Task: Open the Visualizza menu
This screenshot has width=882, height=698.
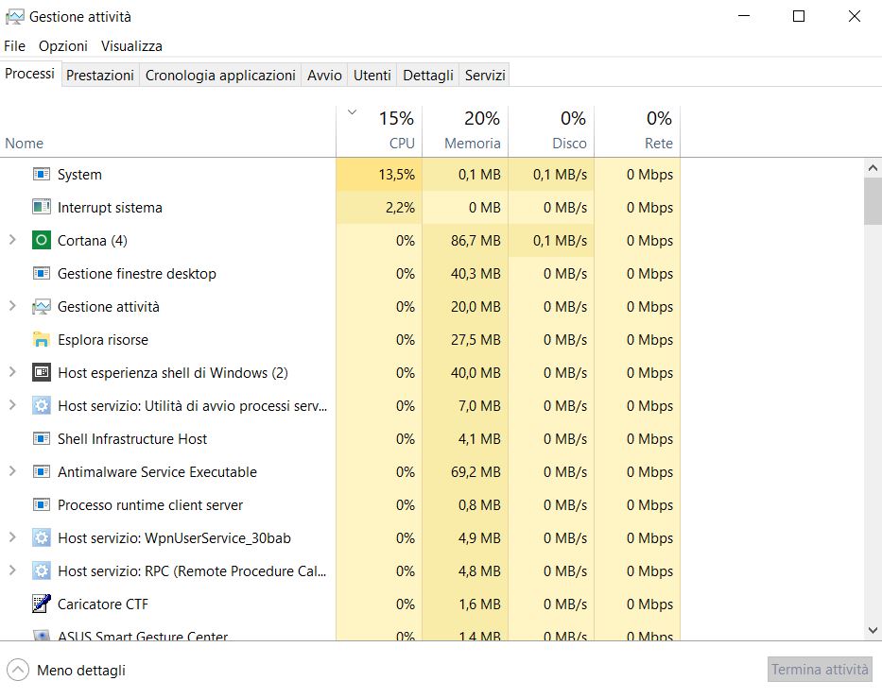Action: click(x=131, y=46)
